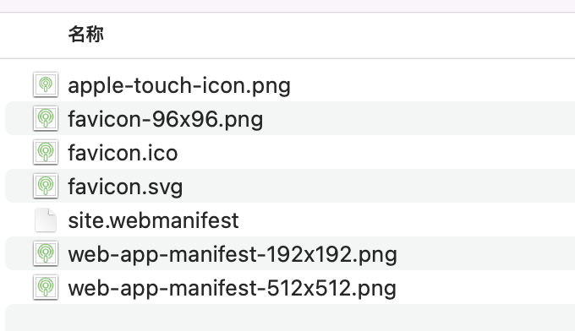Click the web-app-manifest-192x192.png file name
Screen dimensions: 575x331
click(233, 254)
